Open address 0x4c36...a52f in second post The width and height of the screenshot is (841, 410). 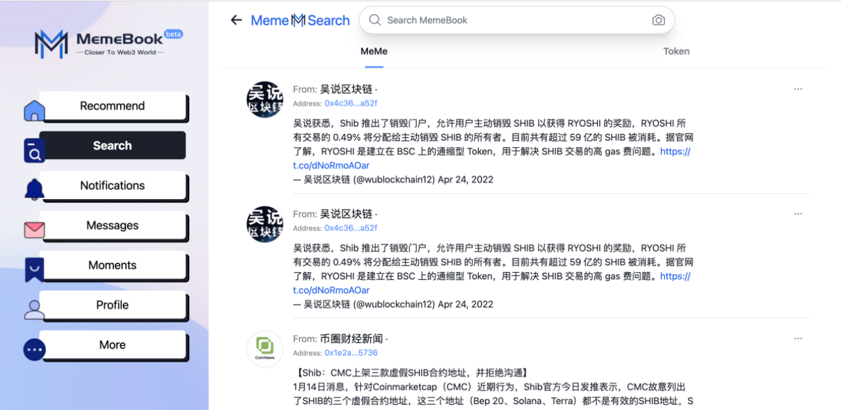[x=351, y=228]
